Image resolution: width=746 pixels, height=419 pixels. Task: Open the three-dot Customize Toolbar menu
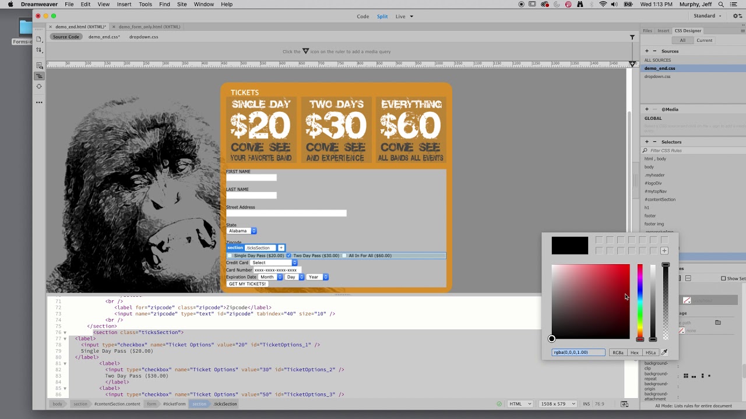coord(39,102)
